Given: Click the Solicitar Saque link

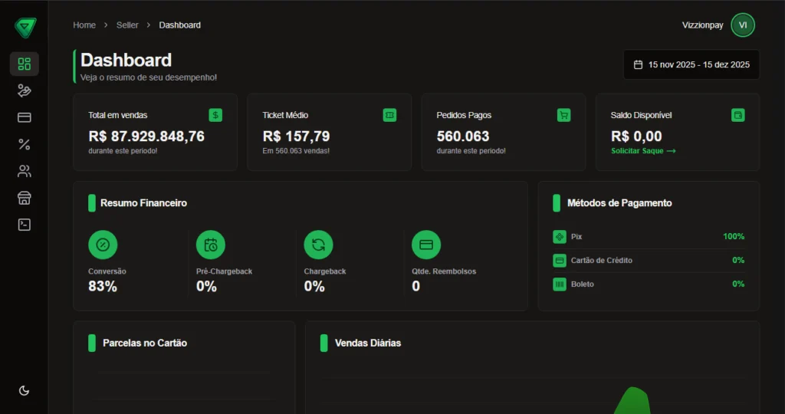Looking at the screenshot, I should [x=643, y=151].
